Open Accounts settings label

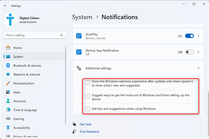20,101
